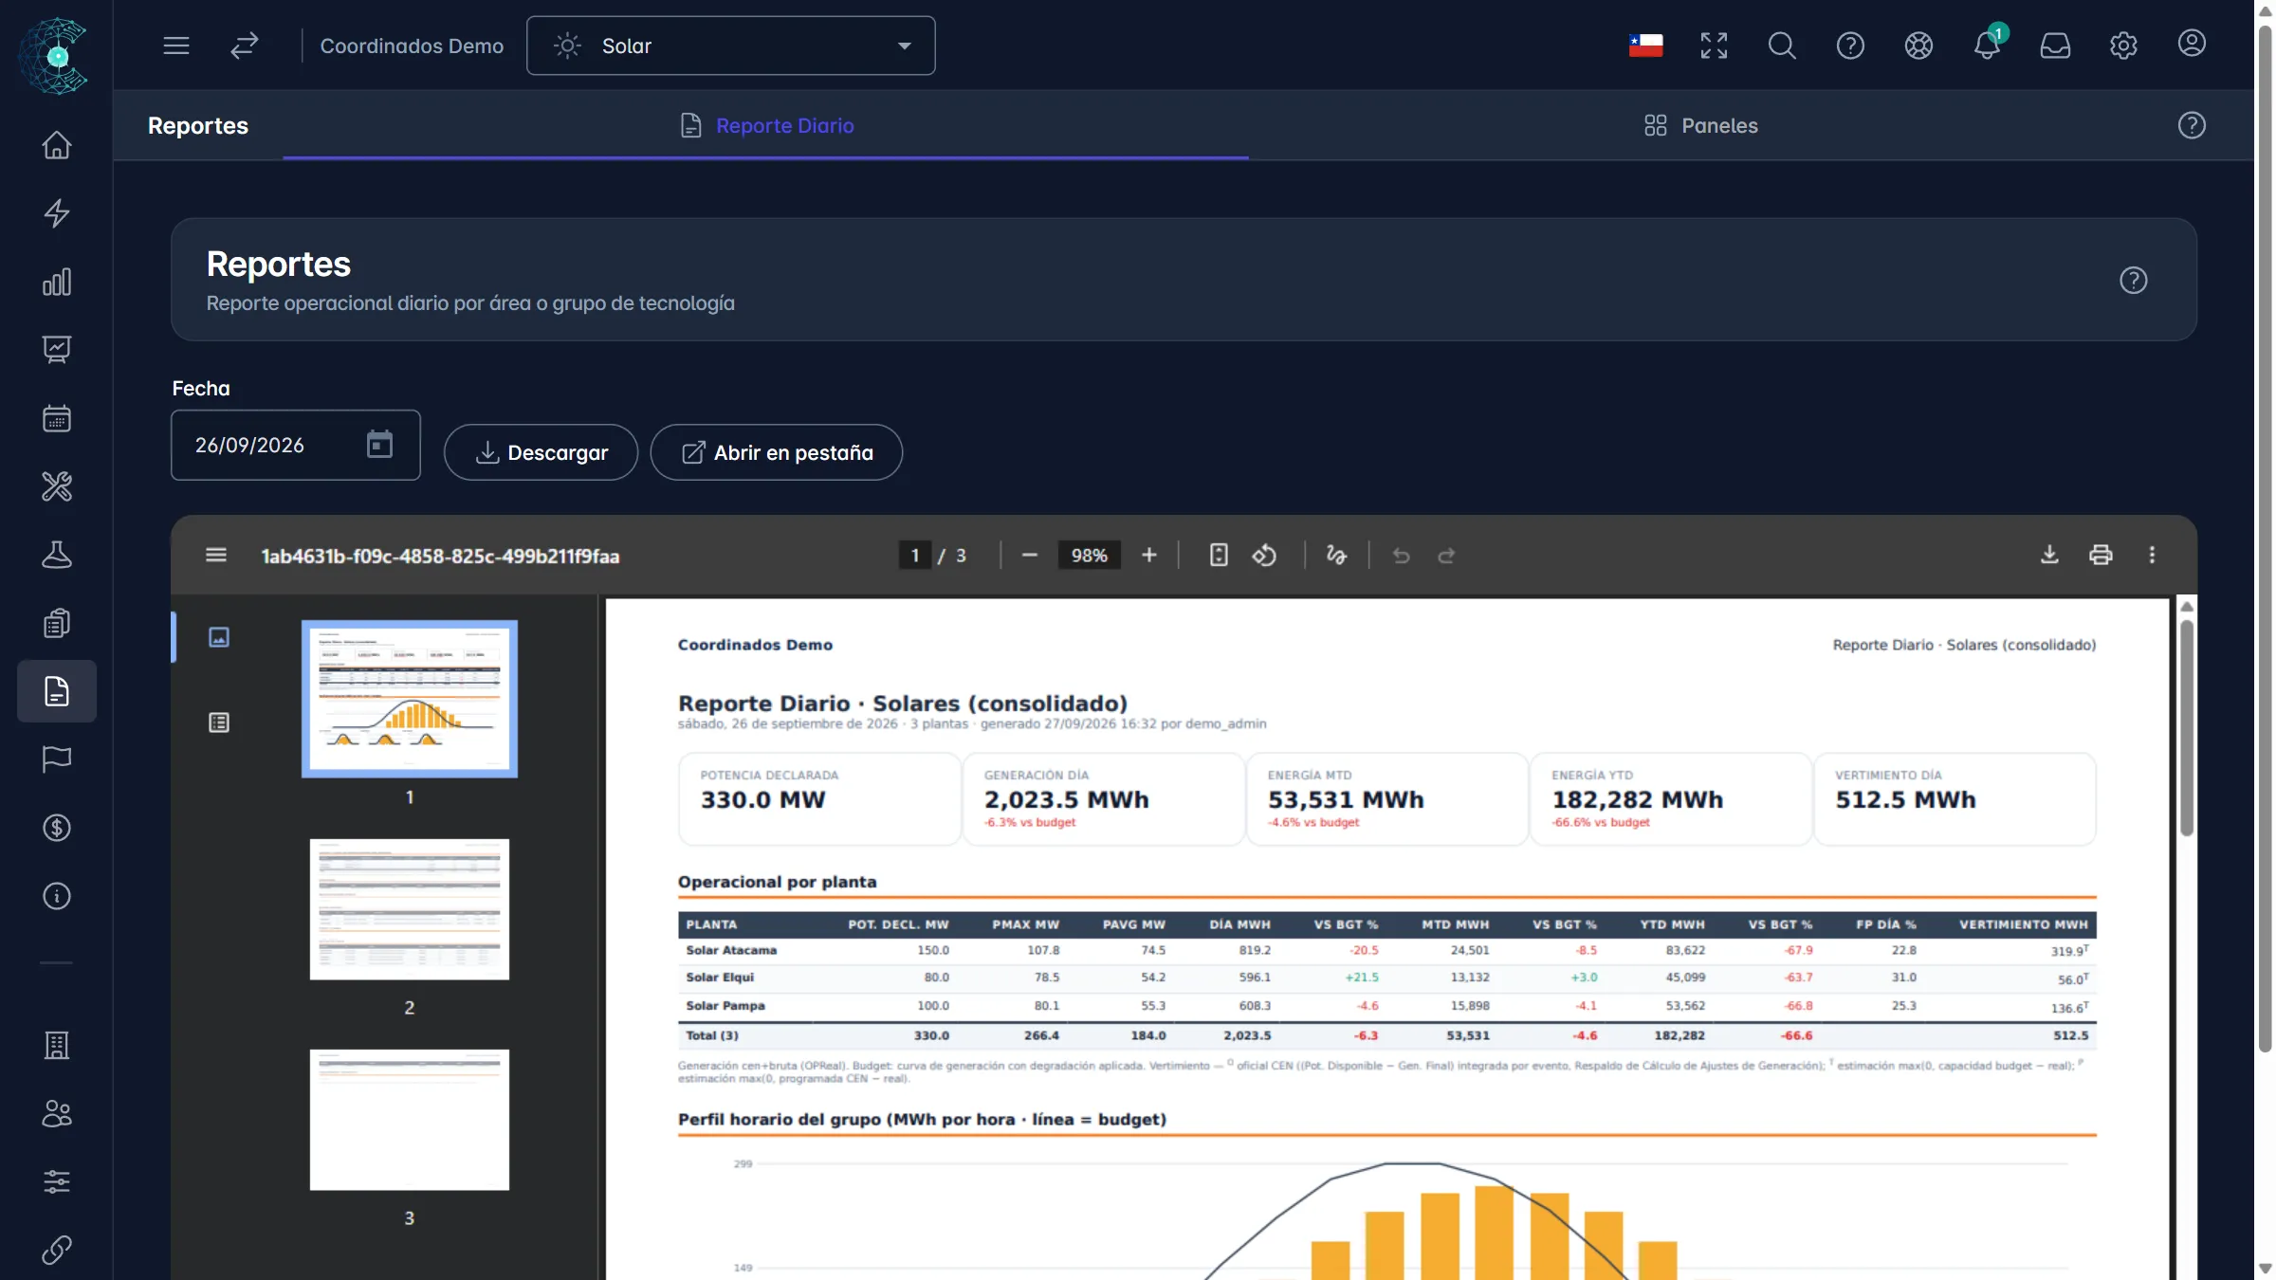Rotate the PDF counterclockwise
Screen dimensions: 2276x1280
(x=1264, y=556)
